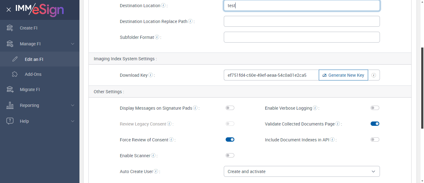Click the info icon next to Auto Create User
424x183 pixels.
[x=156, y=172]
